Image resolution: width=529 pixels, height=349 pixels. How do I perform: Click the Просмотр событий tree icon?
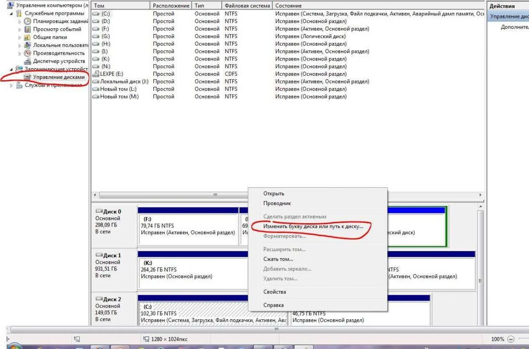[28, 29]
